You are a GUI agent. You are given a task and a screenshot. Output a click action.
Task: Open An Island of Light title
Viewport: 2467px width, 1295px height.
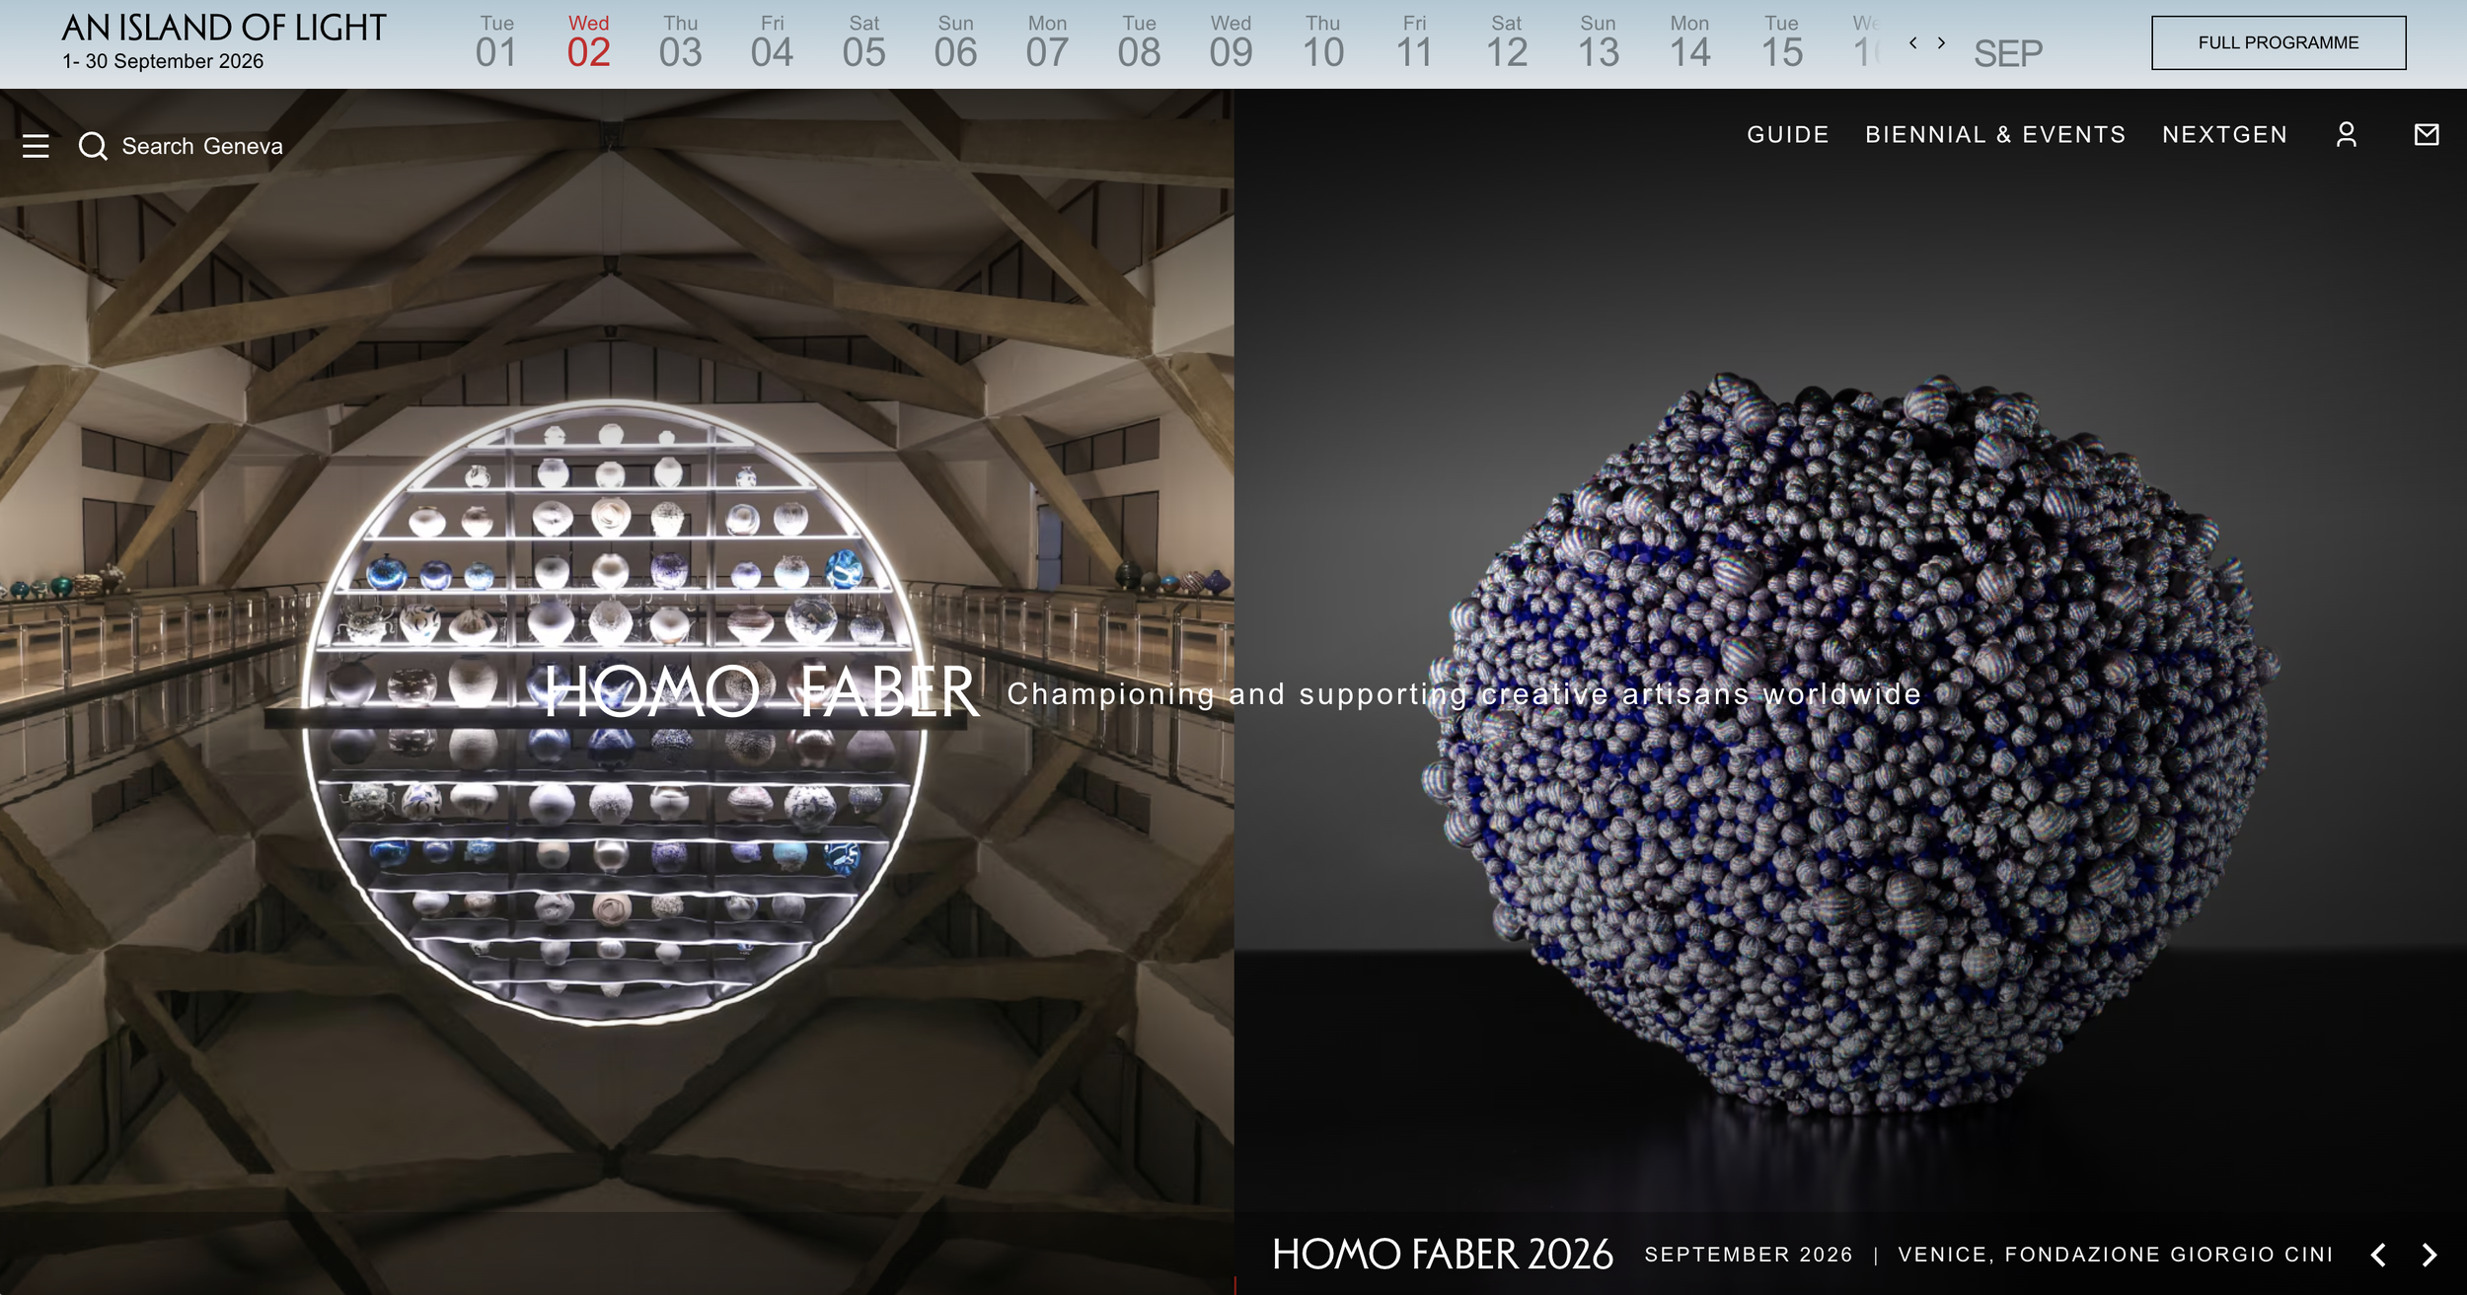coord(224,28)
